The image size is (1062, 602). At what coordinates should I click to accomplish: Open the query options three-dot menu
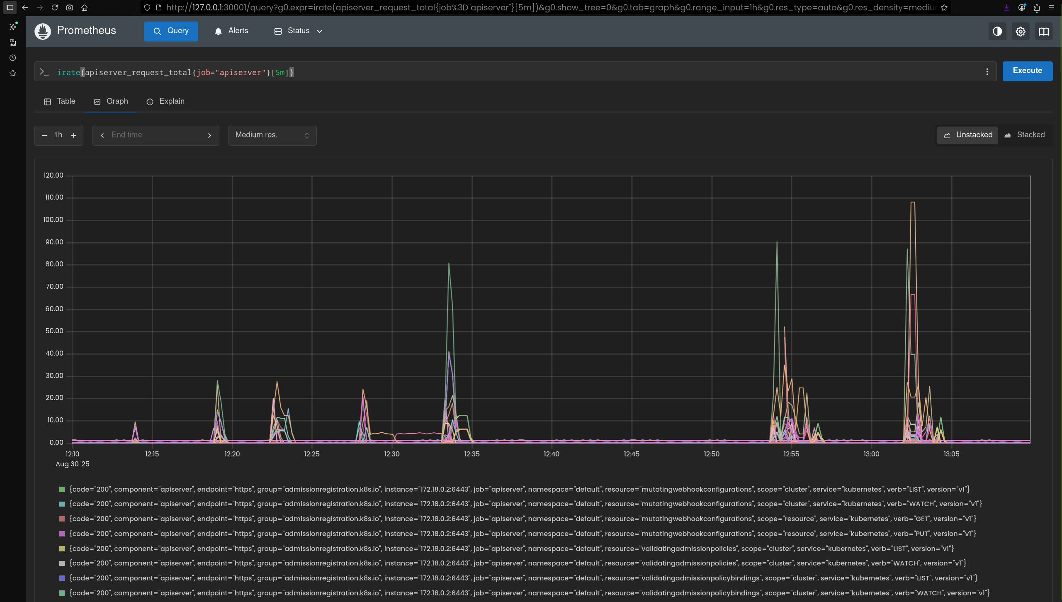pyautogui.click(x=987, y=72)
